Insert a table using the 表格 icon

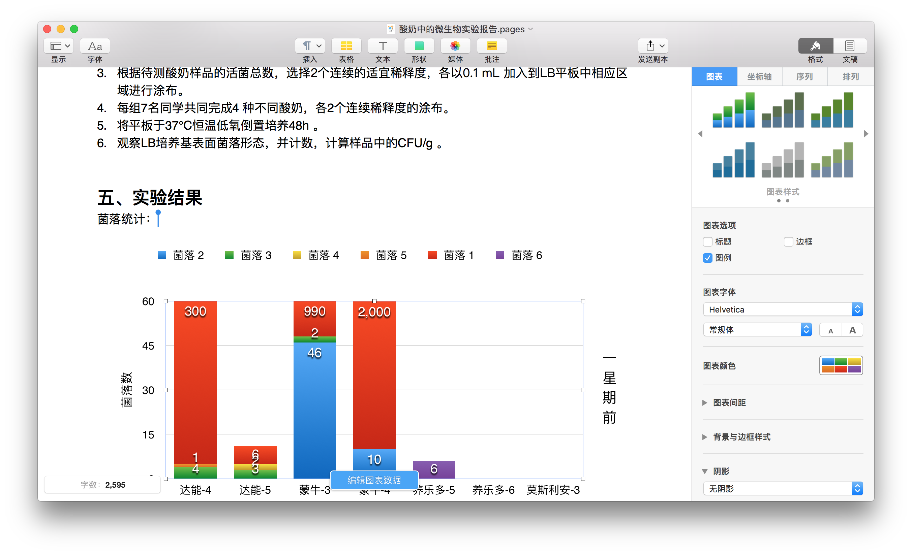346,46
